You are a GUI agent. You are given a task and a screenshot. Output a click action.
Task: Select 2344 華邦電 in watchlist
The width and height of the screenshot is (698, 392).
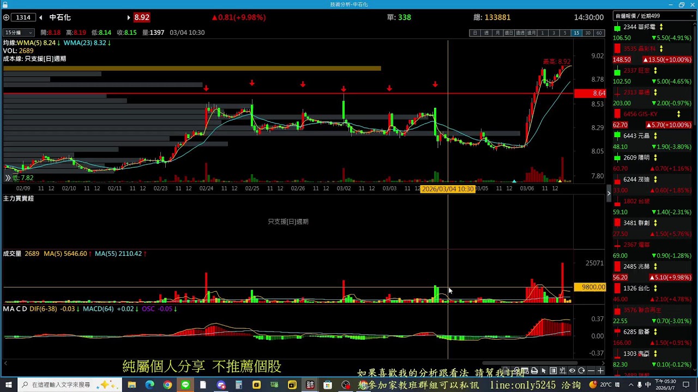653,32
